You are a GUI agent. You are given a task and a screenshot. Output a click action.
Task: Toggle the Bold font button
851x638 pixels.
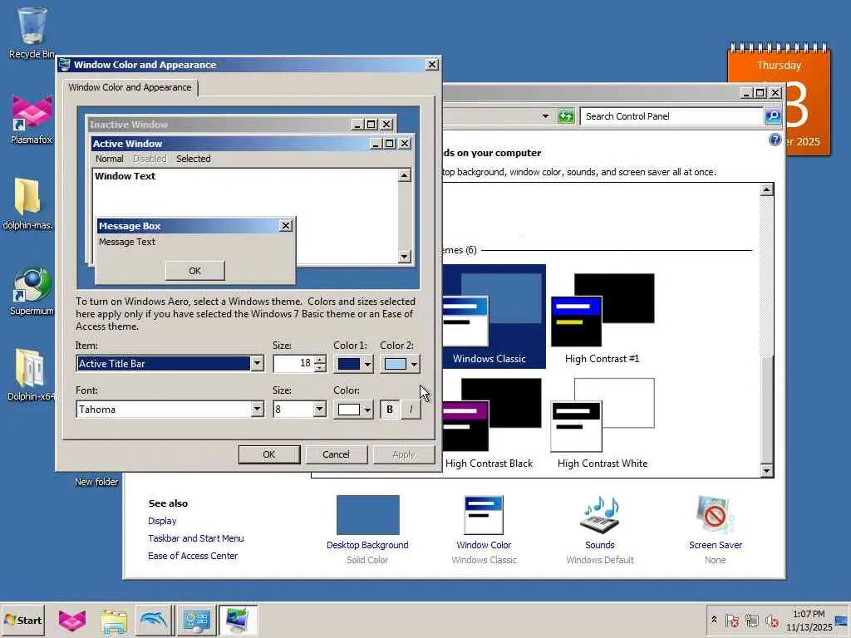click(x=390, y=410)
